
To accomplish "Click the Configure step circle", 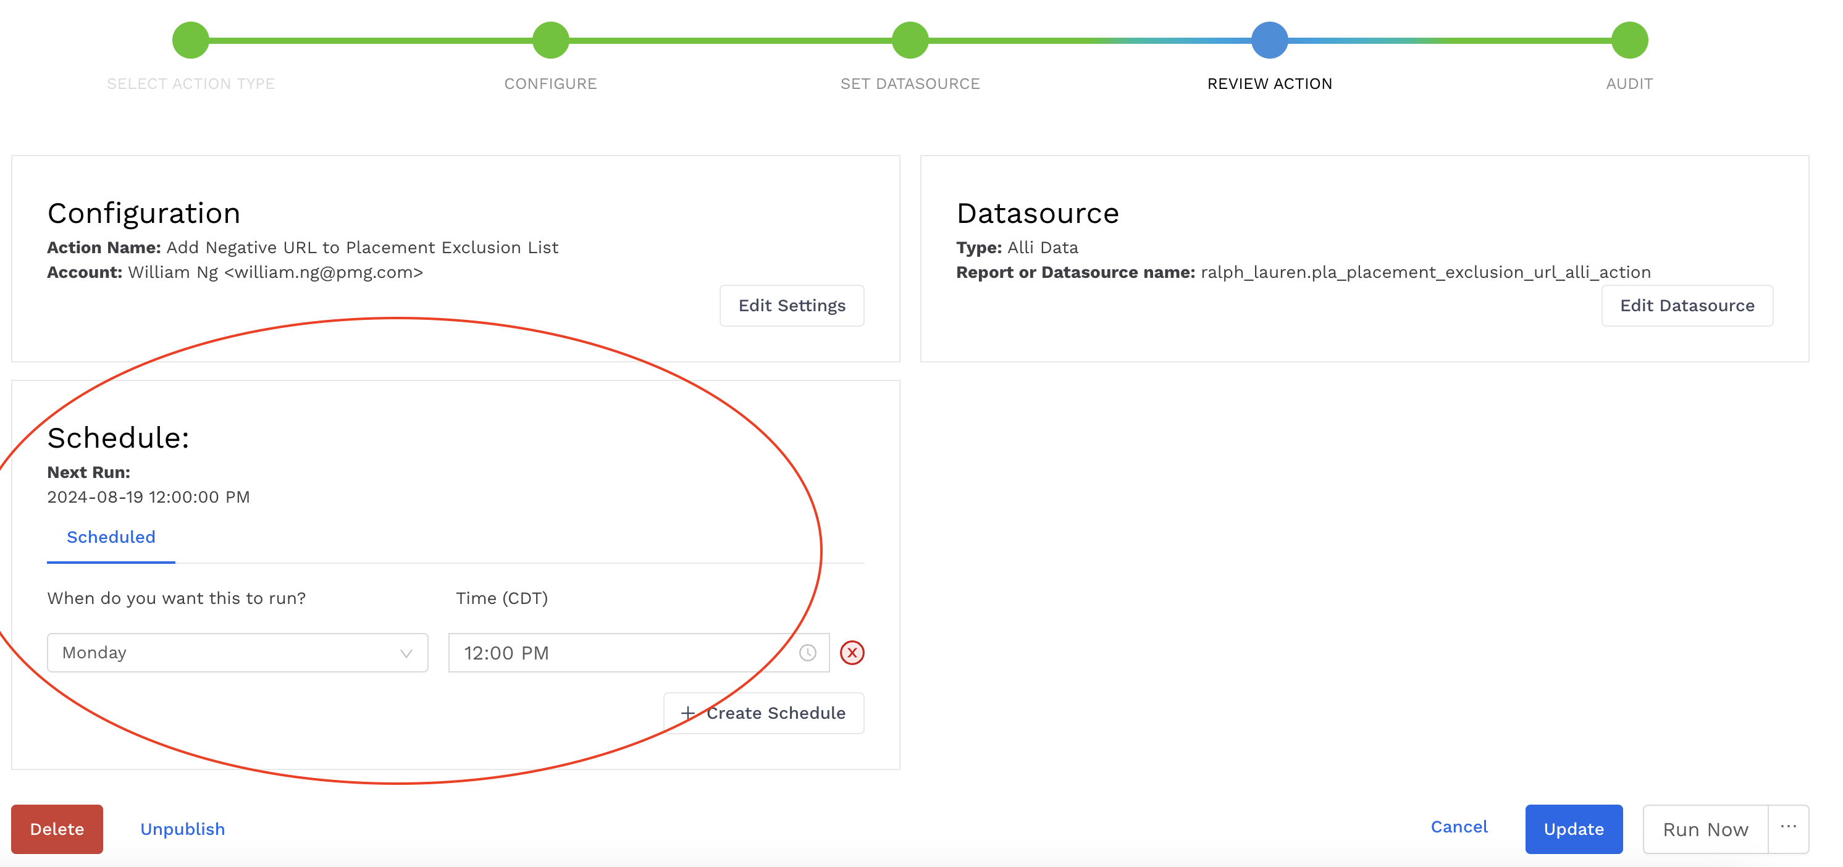I will (x=550, y=40).
